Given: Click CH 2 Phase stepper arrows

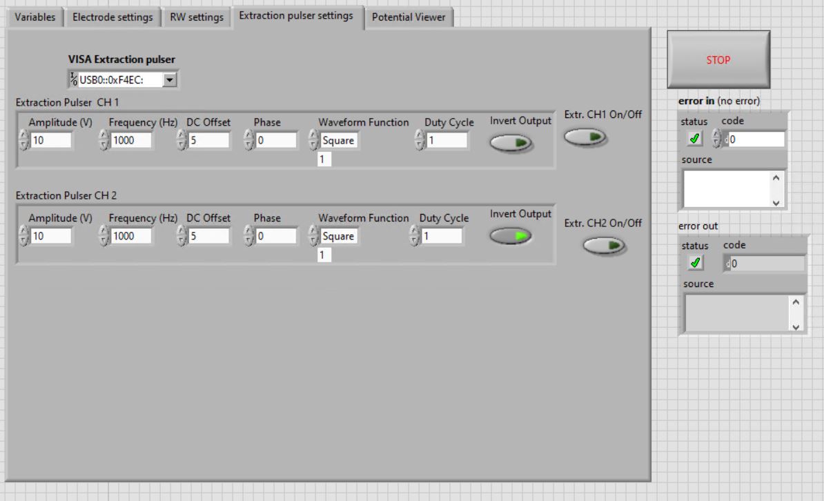Looking at the screenshot, I should coord(248,236).
